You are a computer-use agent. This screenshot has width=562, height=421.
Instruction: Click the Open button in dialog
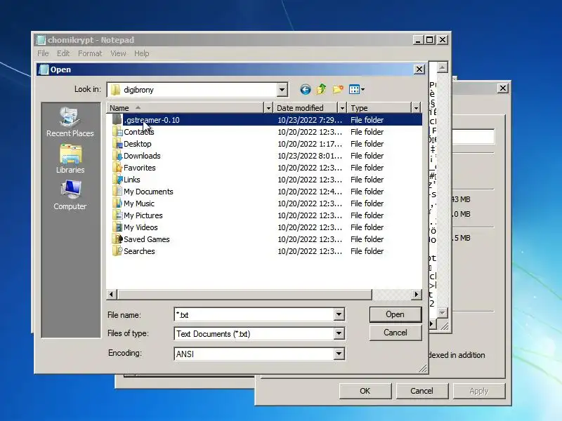point(396,314)
